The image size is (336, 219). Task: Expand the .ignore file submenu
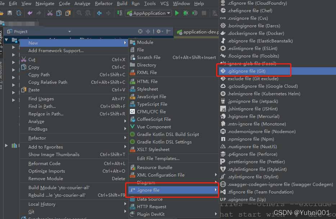pyautogui.click(x=173, y=190)
